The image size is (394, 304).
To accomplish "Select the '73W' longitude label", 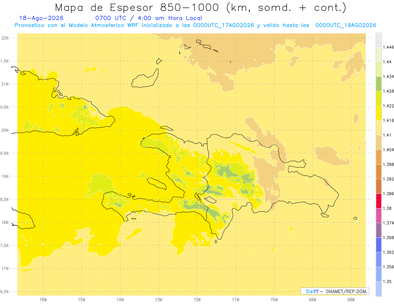I will [159, 300].
